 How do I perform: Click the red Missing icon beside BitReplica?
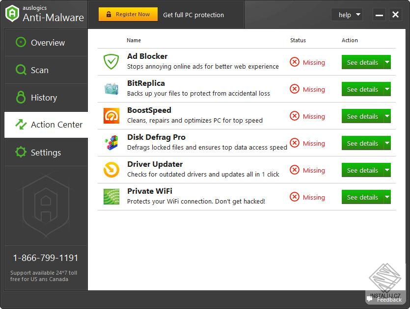tap(295, 89)
